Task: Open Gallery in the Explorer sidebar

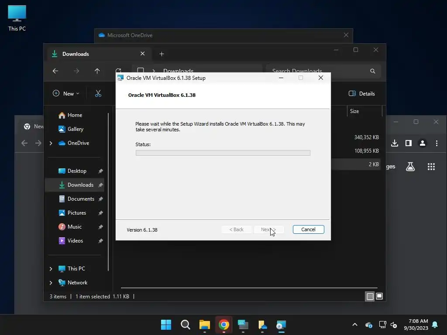Action: tap(75, 129)
